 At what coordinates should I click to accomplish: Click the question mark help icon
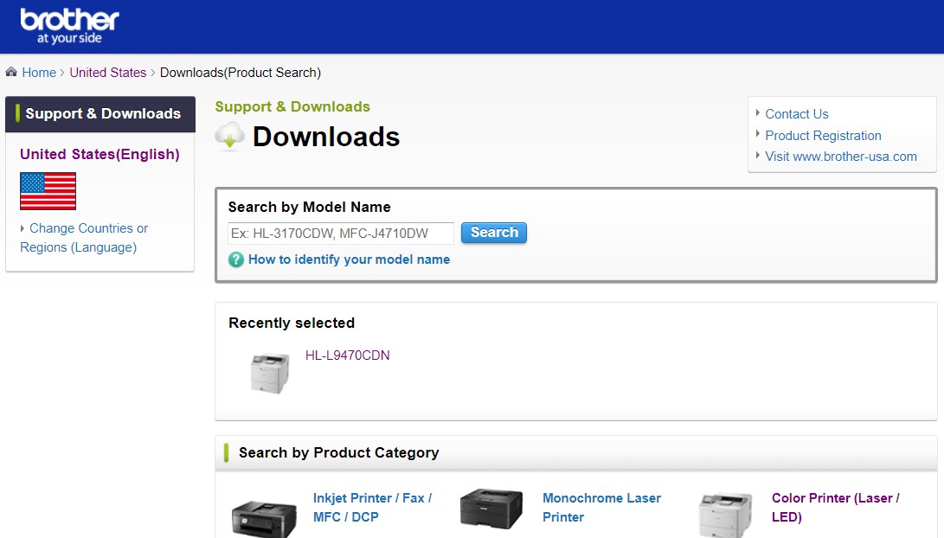[x=236, y=260]
